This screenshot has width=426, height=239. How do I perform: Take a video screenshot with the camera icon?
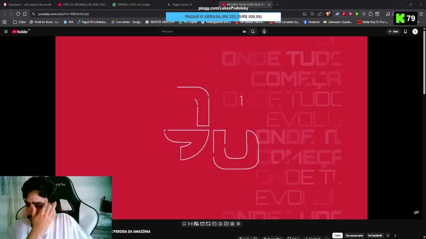[232, 224]
